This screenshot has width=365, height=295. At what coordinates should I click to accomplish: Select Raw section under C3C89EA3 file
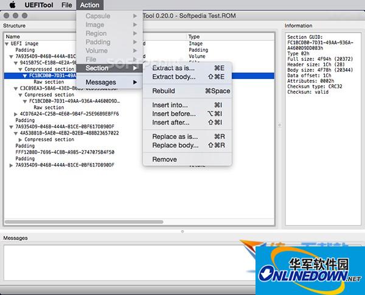(49, 108)
